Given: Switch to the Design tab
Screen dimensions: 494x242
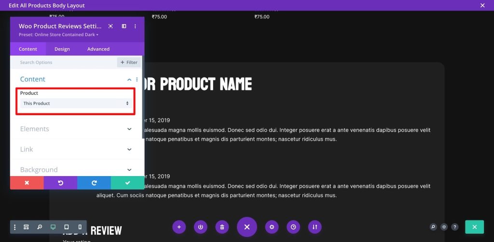Looking at the screenshot, I should pyautogui.click(x=62, y=49).
